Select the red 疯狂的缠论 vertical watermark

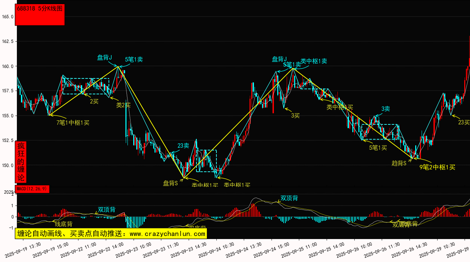point(21,162)
